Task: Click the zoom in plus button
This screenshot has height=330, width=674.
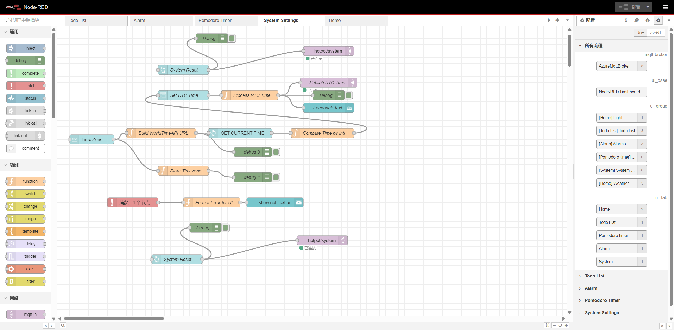Action: coord(566,326)
